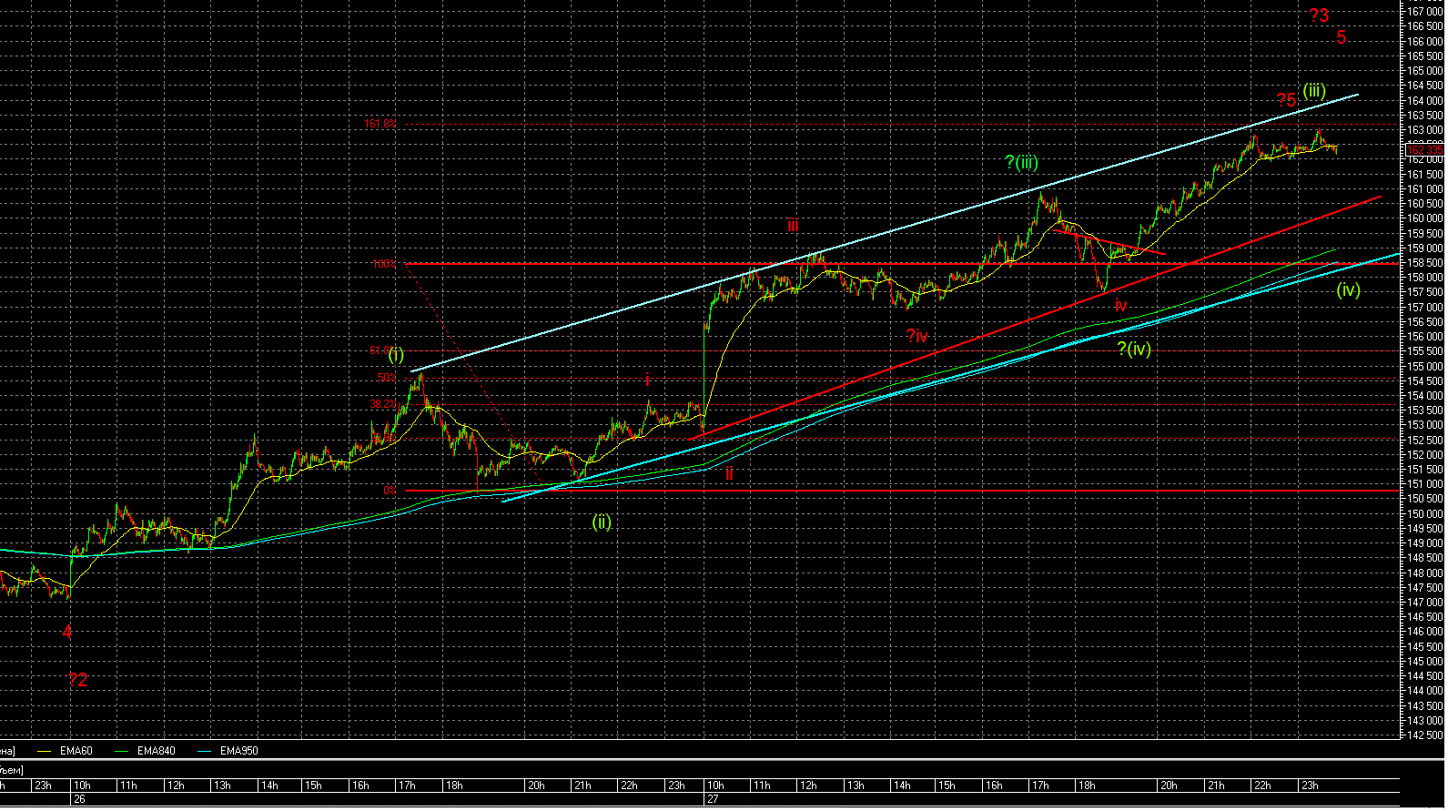Select the red iii wave label
Screen dimensions: 1448x811
point(793,226)
